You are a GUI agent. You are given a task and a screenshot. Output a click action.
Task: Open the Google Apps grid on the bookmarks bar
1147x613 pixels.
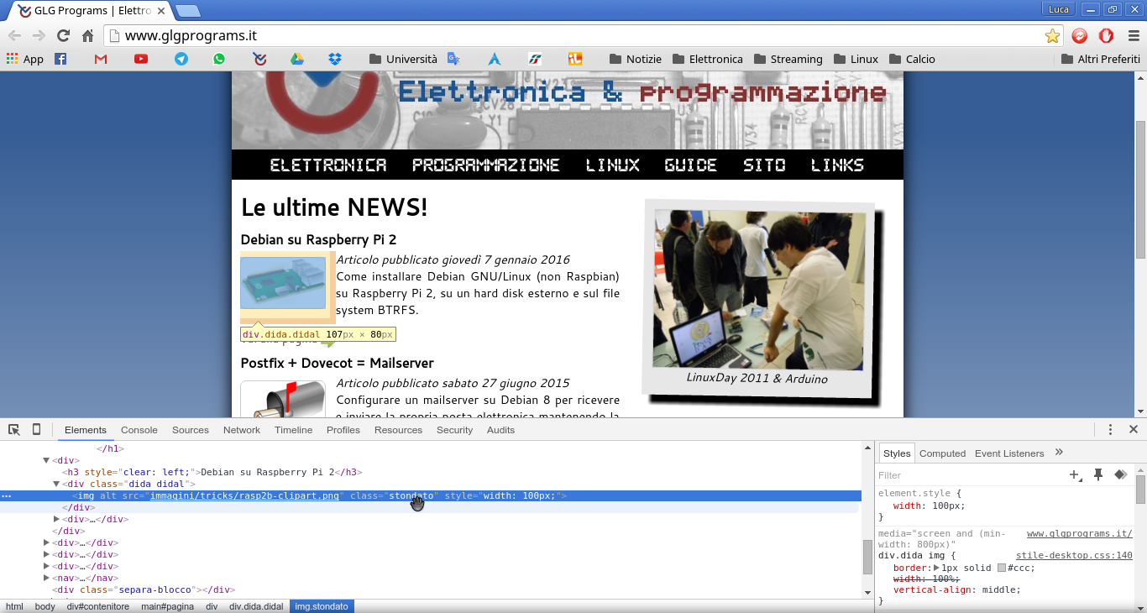pos(10,59)
